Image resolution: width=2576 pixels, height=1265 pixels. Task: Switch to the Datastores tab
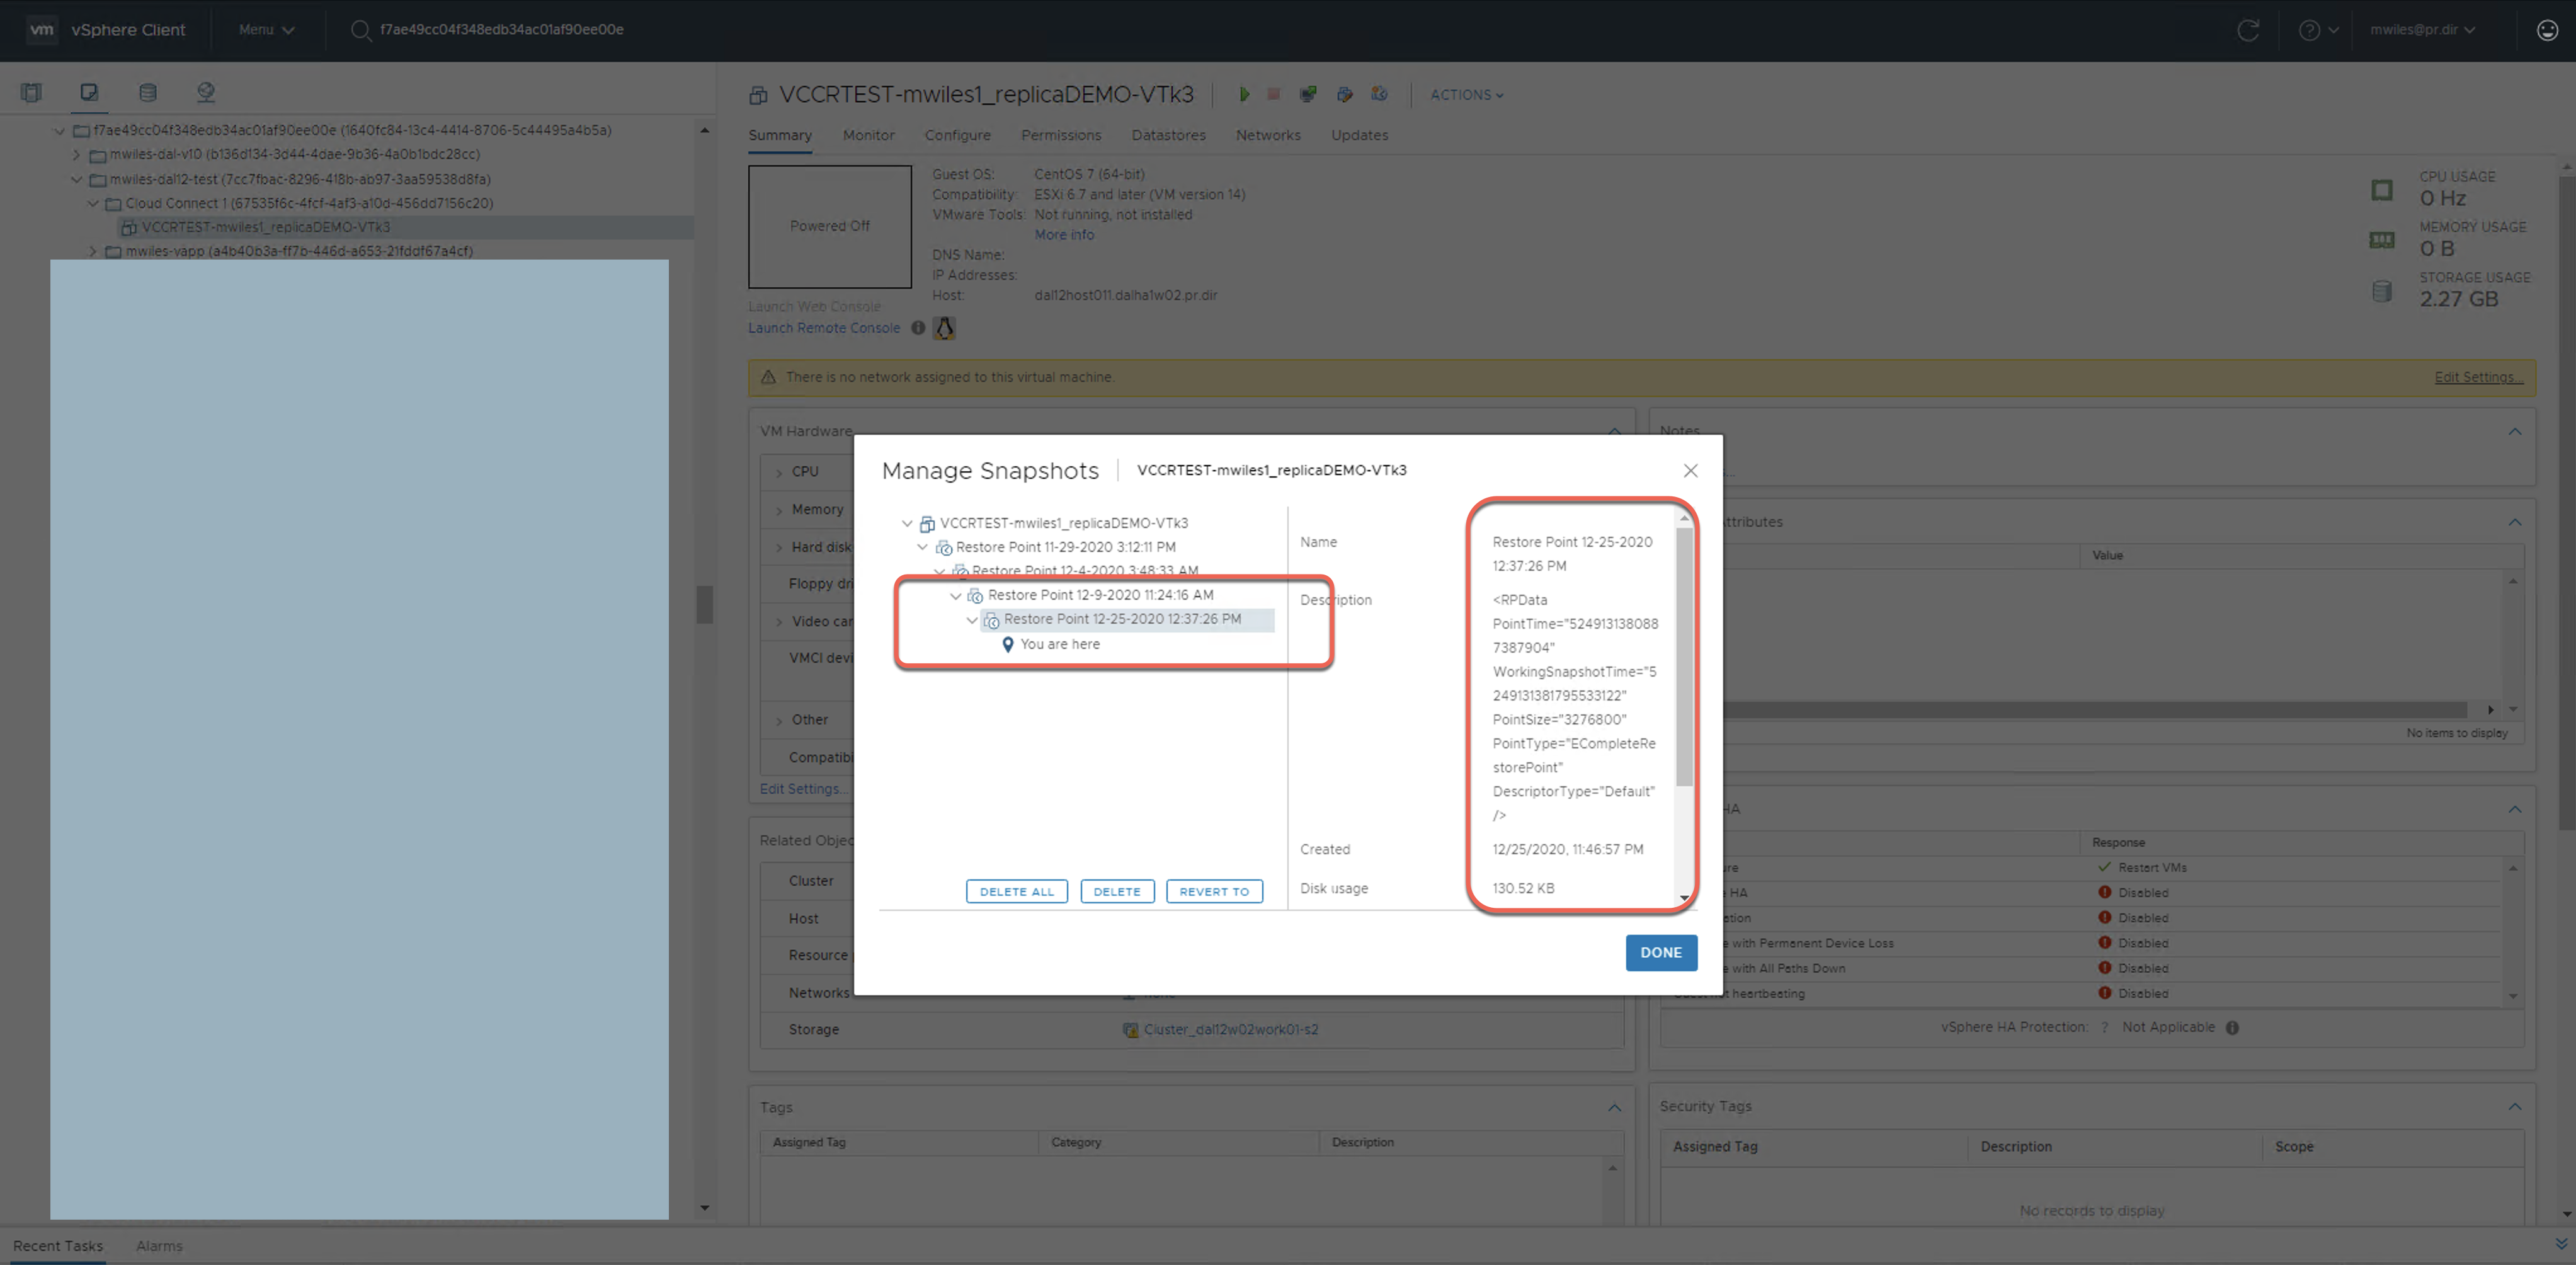[1168, 135]
